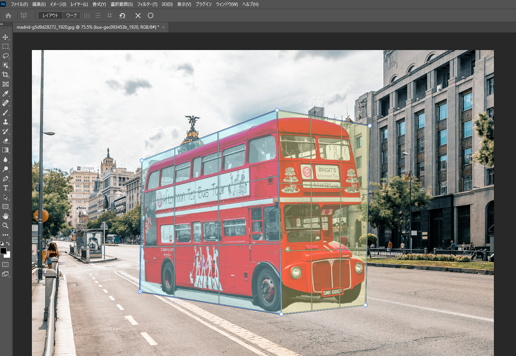This screenshot has height=356, width=516.
Task: Switch to ワープ mode
Action: pyautogui.click(x=71, y=16)
